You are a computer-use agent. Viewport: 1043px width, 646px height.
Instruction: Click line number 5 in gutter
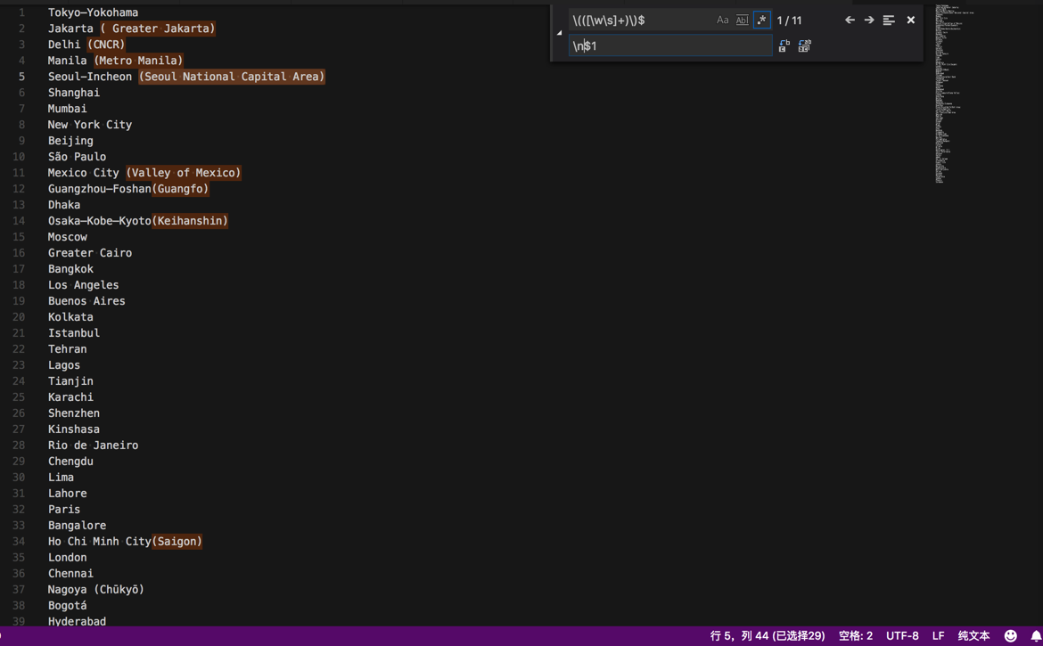(x=21, y=77)
